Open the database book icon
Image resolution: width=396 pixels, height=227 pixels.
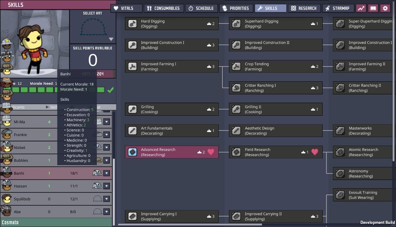[373, 8]
